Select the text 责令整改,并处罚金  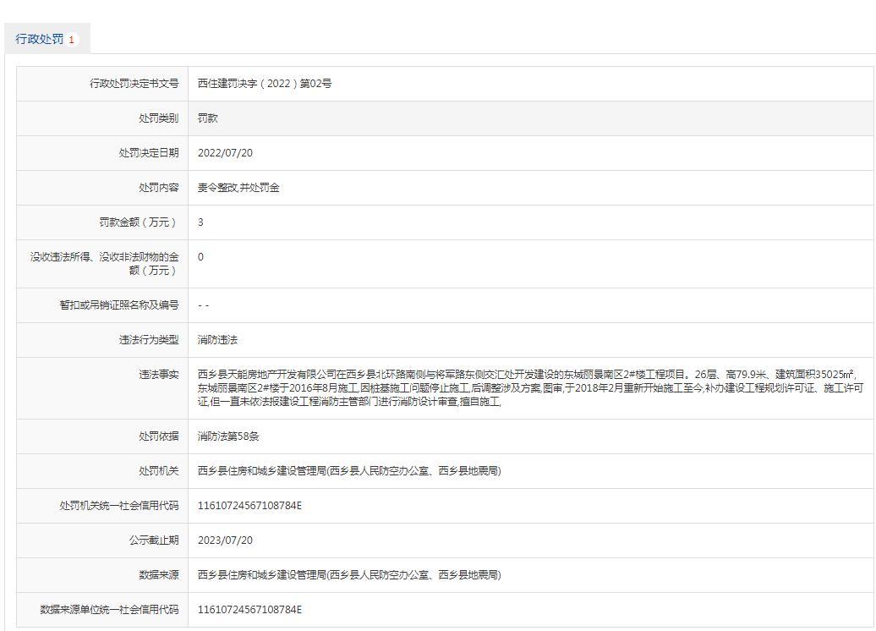(238, 187)
